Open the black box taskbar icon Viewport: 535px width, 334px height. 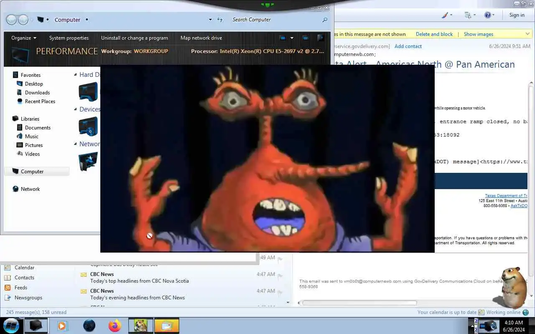point(36,326)
